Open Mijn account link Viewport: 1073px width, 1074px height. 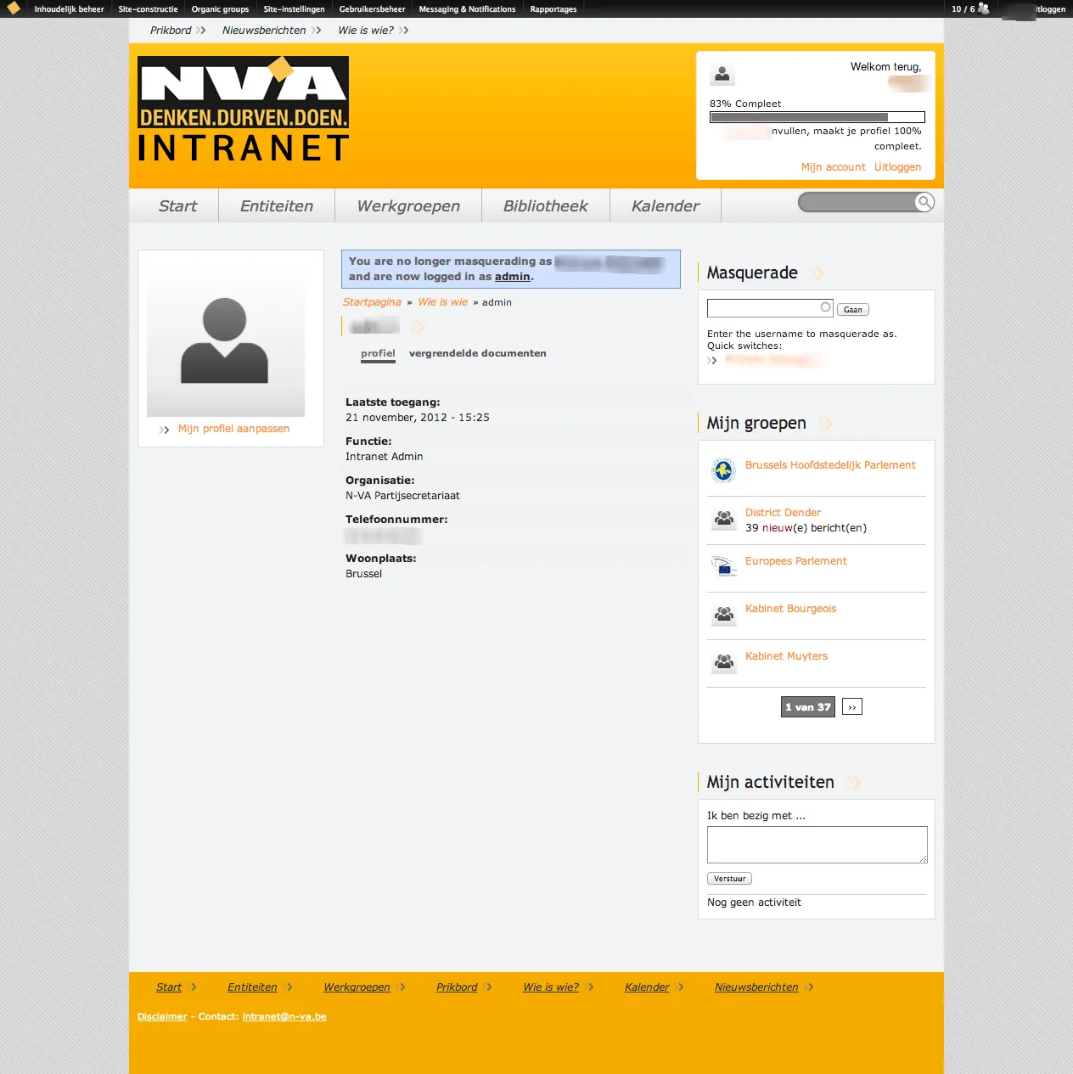(x=834, y=167)
